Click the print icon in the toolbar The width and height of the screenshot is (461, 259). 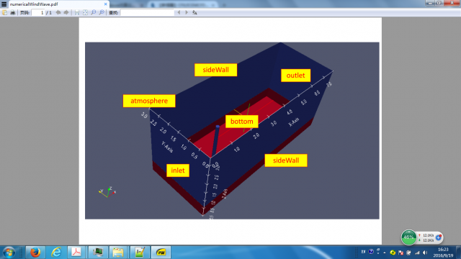(13, 12)
